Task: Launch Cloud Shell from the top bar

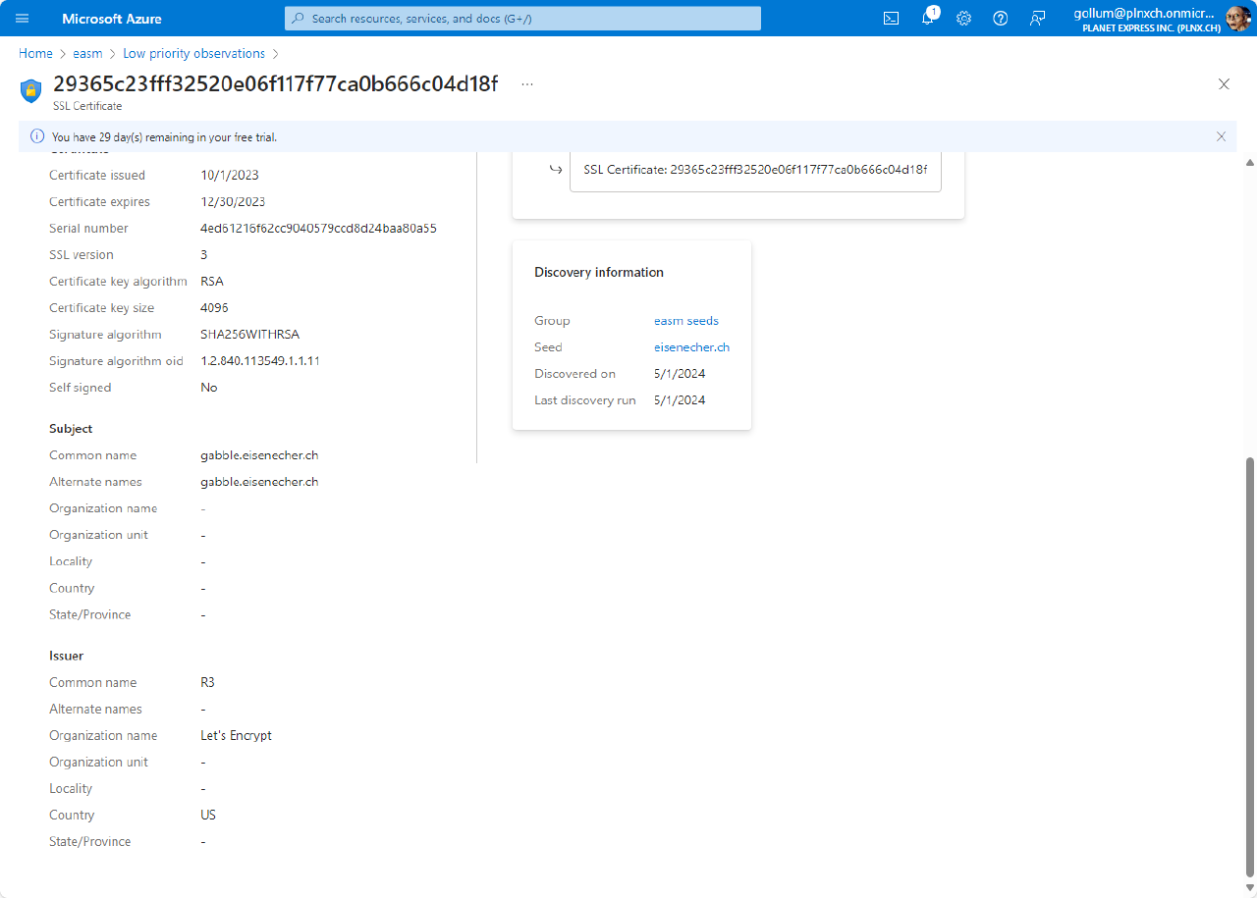Action: (891, 18)
